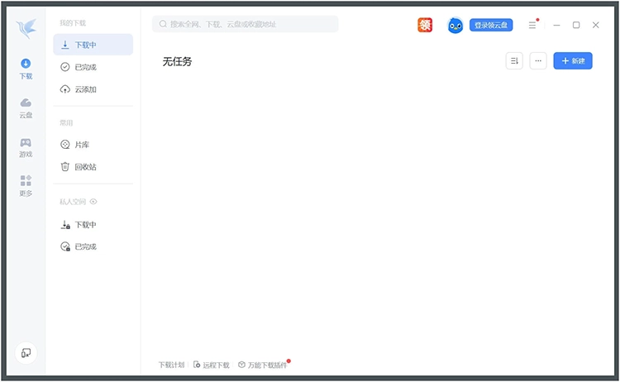Open the hamburger main menu
This screenshot has width=620, height=382.
point(533,26)
